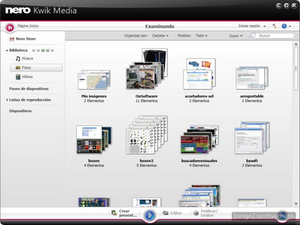Viewport: 300px width, 225px height.
Task: Open the Iniciar sesión dropdown
Action: point(252,26)
